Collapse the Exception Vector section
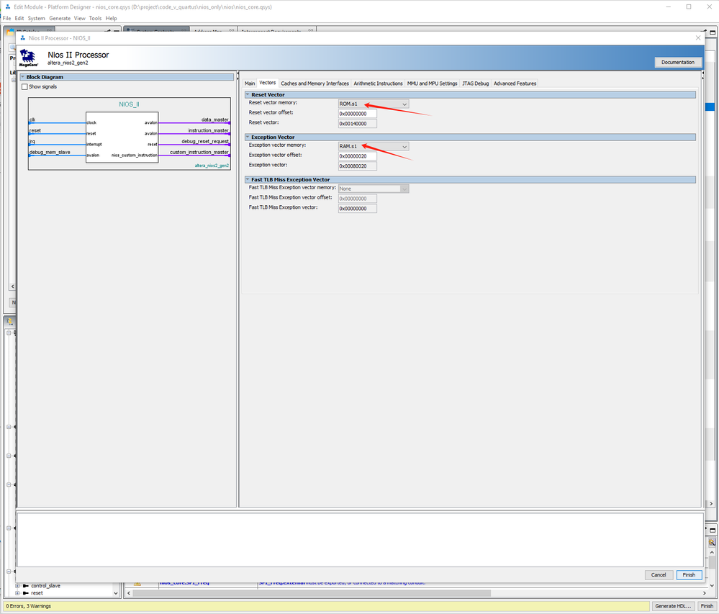 [x=248, y=137]
